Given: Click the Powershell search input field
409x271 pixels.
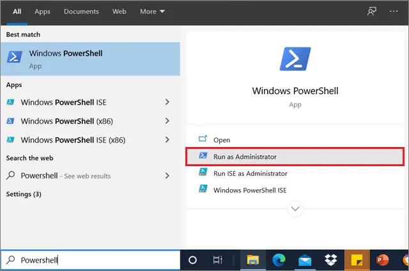Looking at the screenshot, I should pos(90,259).
